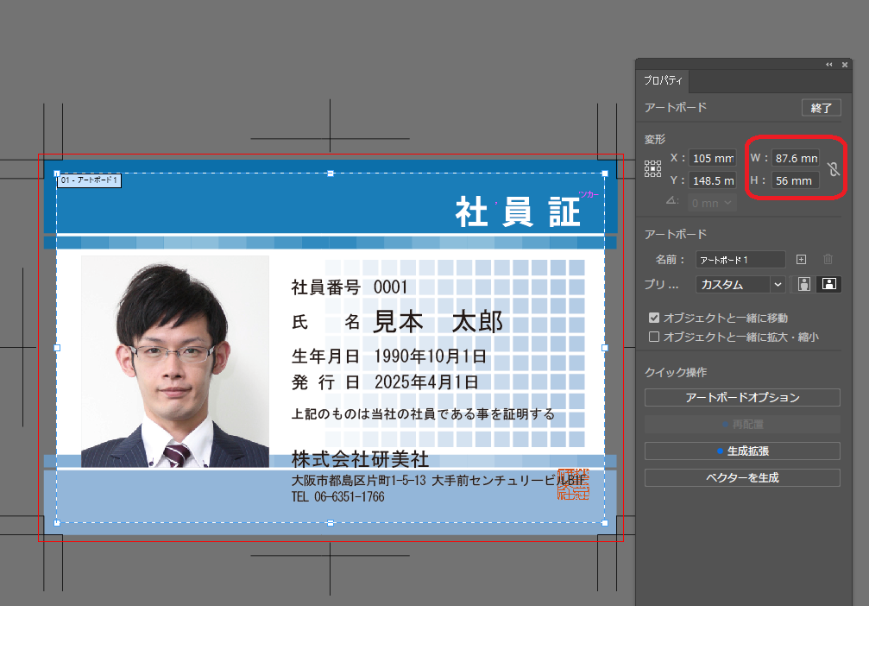869x656 pixels.
Task: Select the landscape orientation icon
Action: (828, 283)
